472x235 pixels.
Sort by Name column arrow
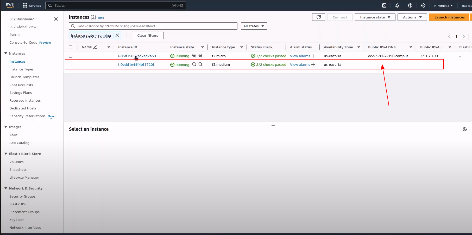point(109,47)
